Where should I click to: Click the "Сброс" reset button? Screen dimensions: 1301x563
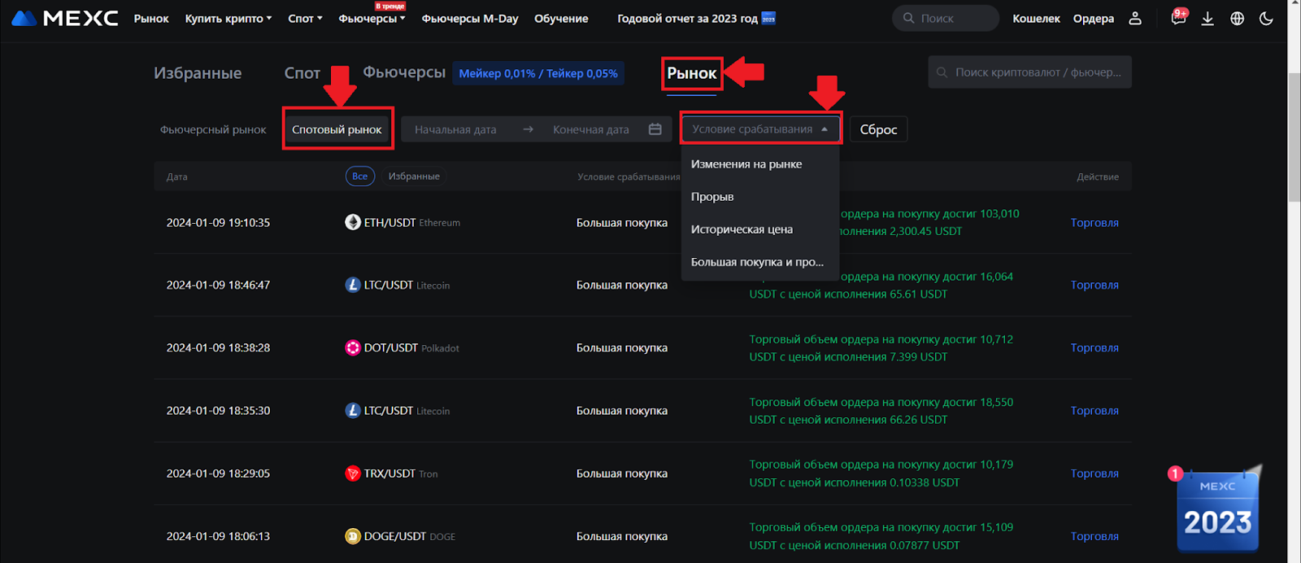tap(878, 129)
